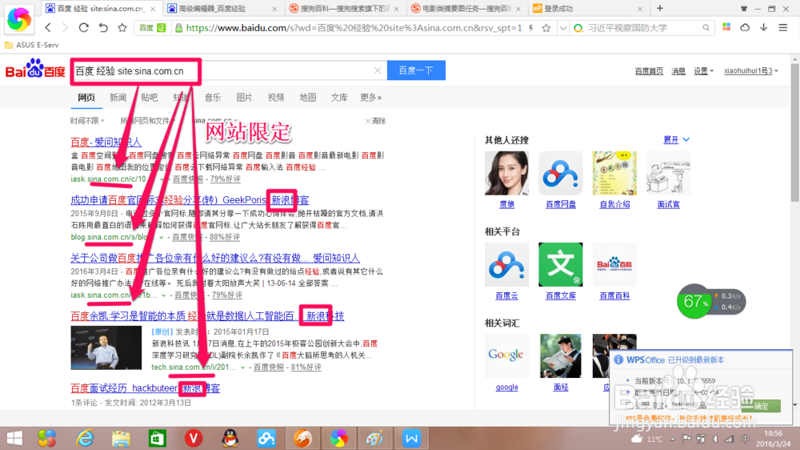Click the speaker giving talk news thumbnail
This screenshot has height=450, width=800.
coord(106,348)
